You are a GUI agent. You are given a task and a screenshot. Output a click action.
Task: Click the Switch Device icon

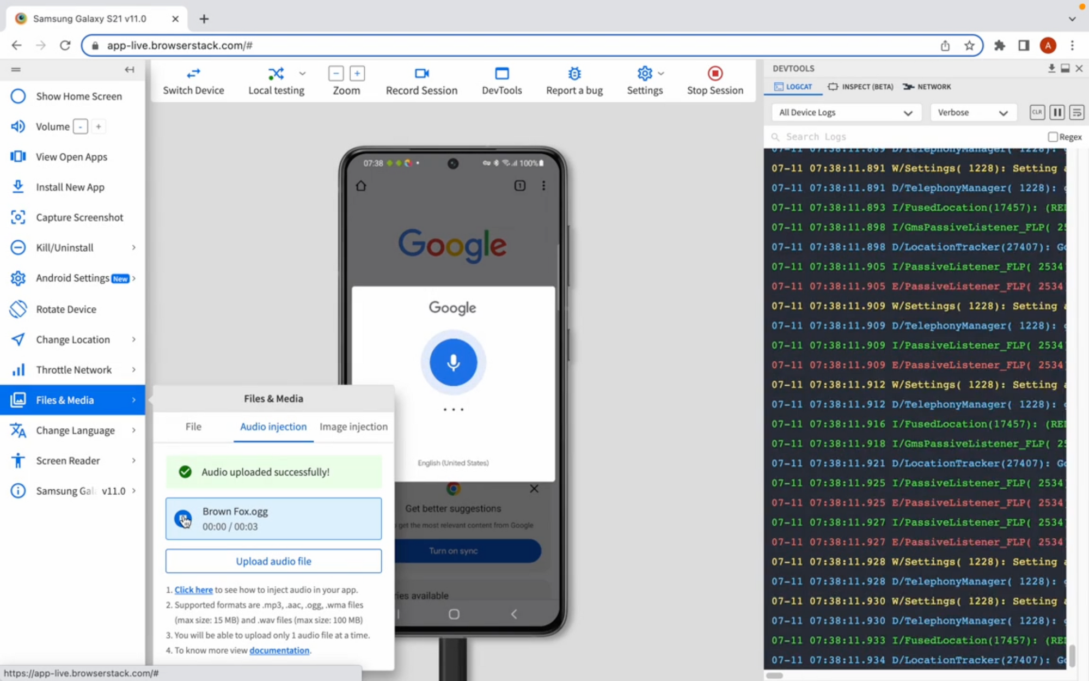coord(193,74)
